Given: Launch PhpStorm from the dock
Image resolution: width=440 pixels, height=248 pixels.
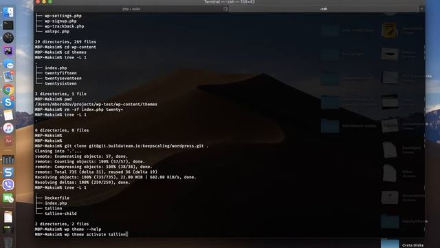Looking at the screenshot, I should tap(8, 51).
